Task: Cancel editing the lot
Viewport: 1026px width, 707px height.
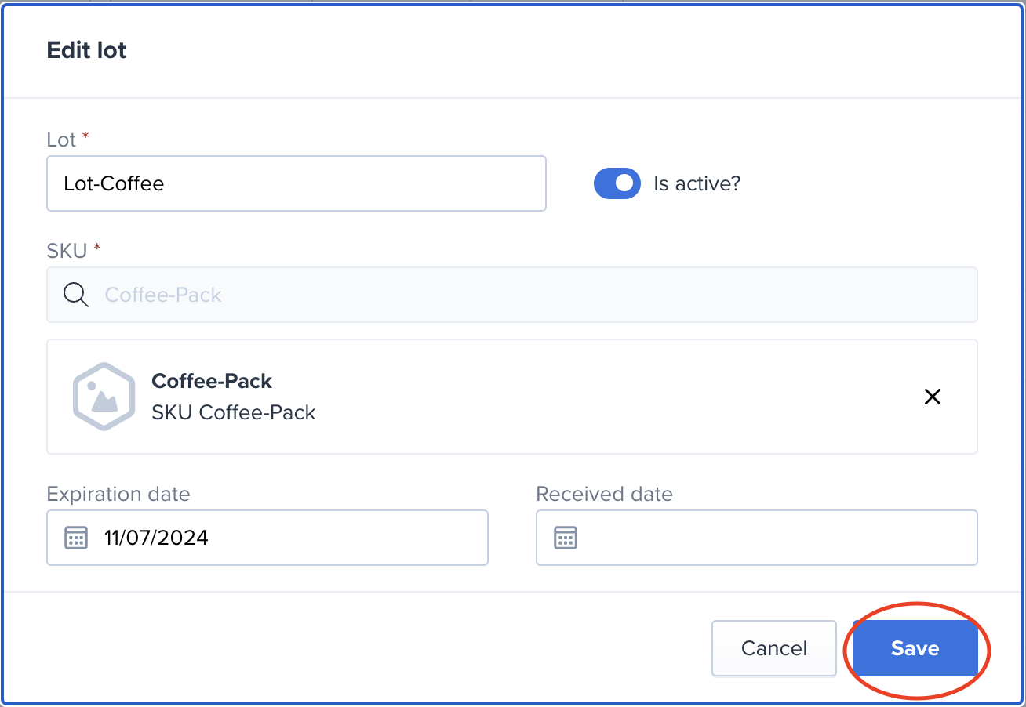Action: (774, 648)
